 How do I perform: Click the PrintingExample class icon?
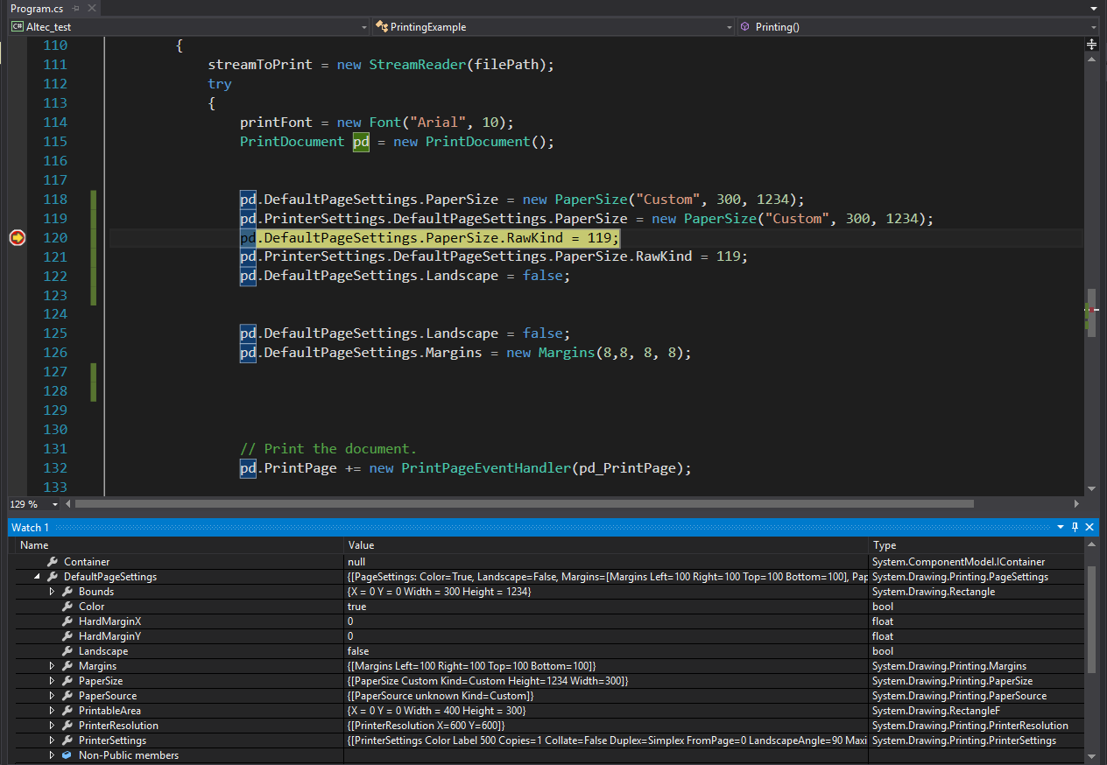tap(382, 27)
